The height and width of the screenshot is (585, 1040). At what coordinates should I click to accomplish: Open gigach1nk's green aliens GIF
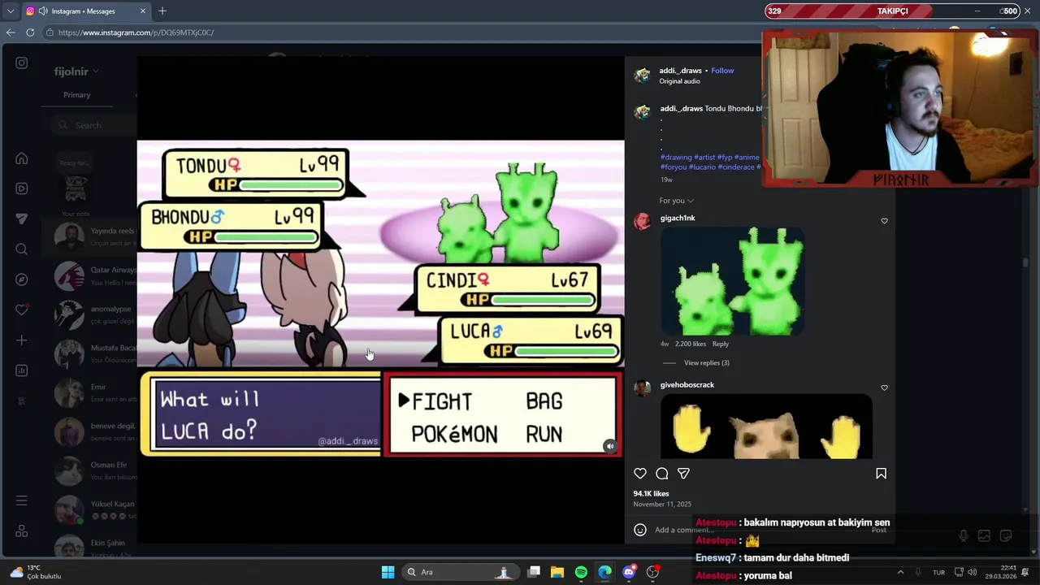coord(732,281)
